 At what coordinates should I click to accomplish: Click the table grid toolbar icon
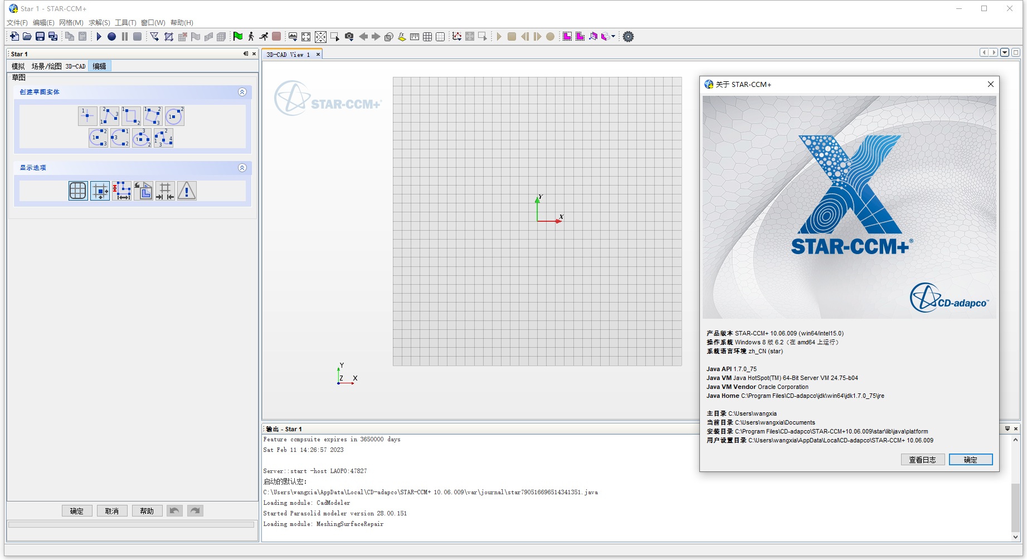tap(427, 37)
